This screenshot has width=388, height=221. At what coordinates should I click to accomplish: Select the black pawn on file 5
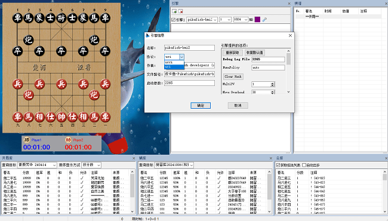pyautogui.click(x=61, y=51)
